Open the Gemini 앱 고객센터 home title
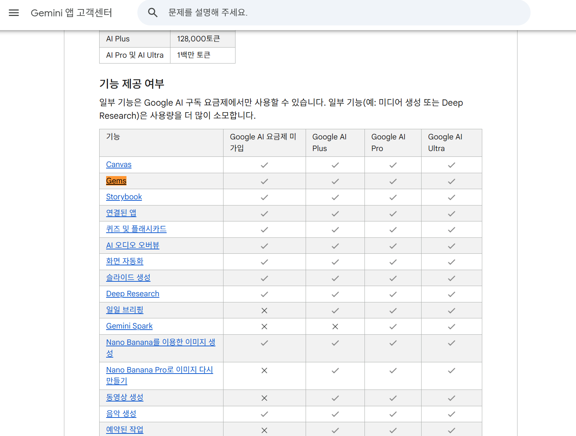576x436 pixels. tap(71, 13)
